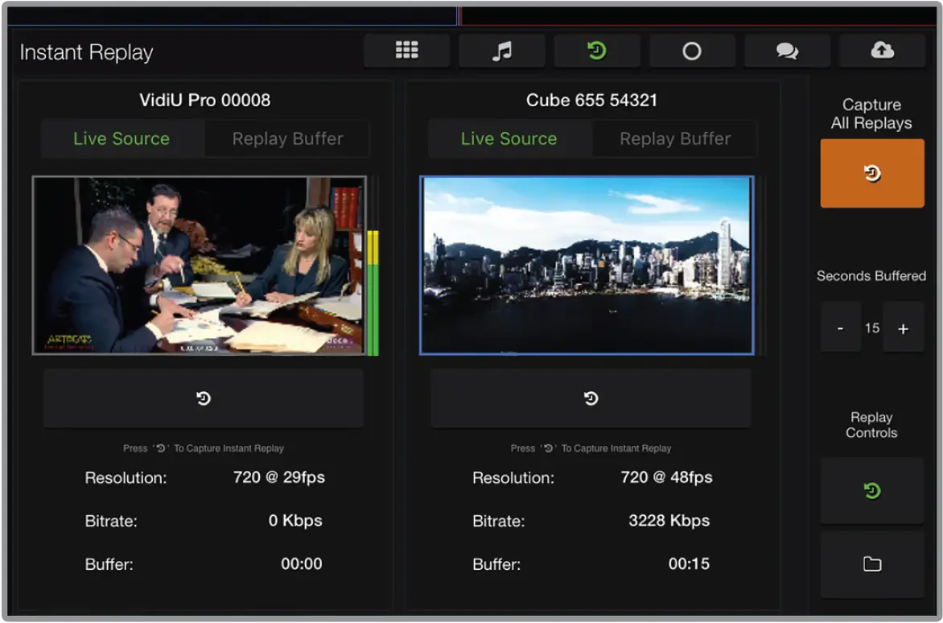Click the 00:15 buffer value
Screen dimensions: 943x623
click(x=690, y=564)
